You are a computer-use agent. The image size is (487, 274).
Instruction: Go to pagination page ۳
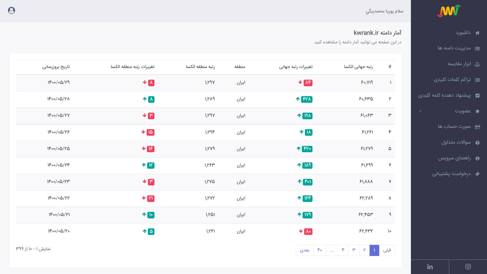click(354, 250)
